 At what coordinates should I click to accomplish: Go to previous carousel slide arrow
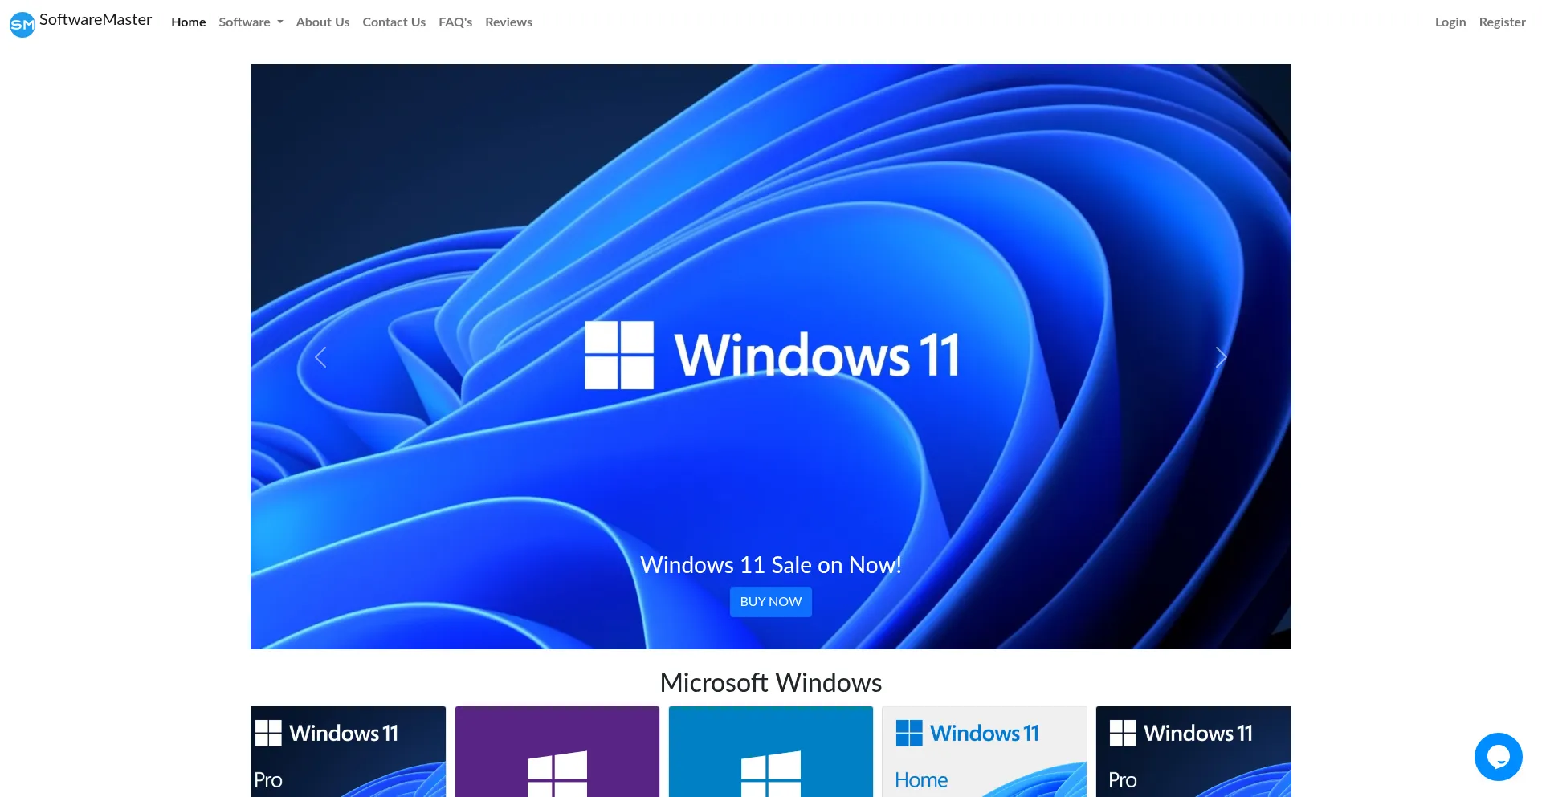[x=320, y=357]
